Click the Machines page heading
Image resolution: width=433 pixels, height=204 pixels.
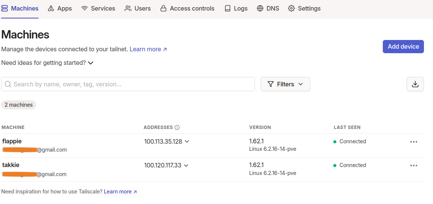click(25, 35)
